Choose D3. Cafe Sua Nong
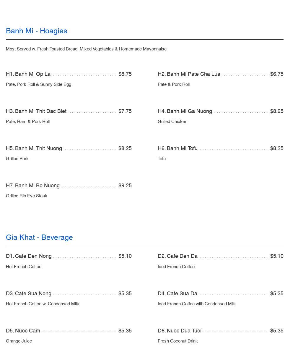The height and width of the screenshot is (354, 285). tap(29, 294)
